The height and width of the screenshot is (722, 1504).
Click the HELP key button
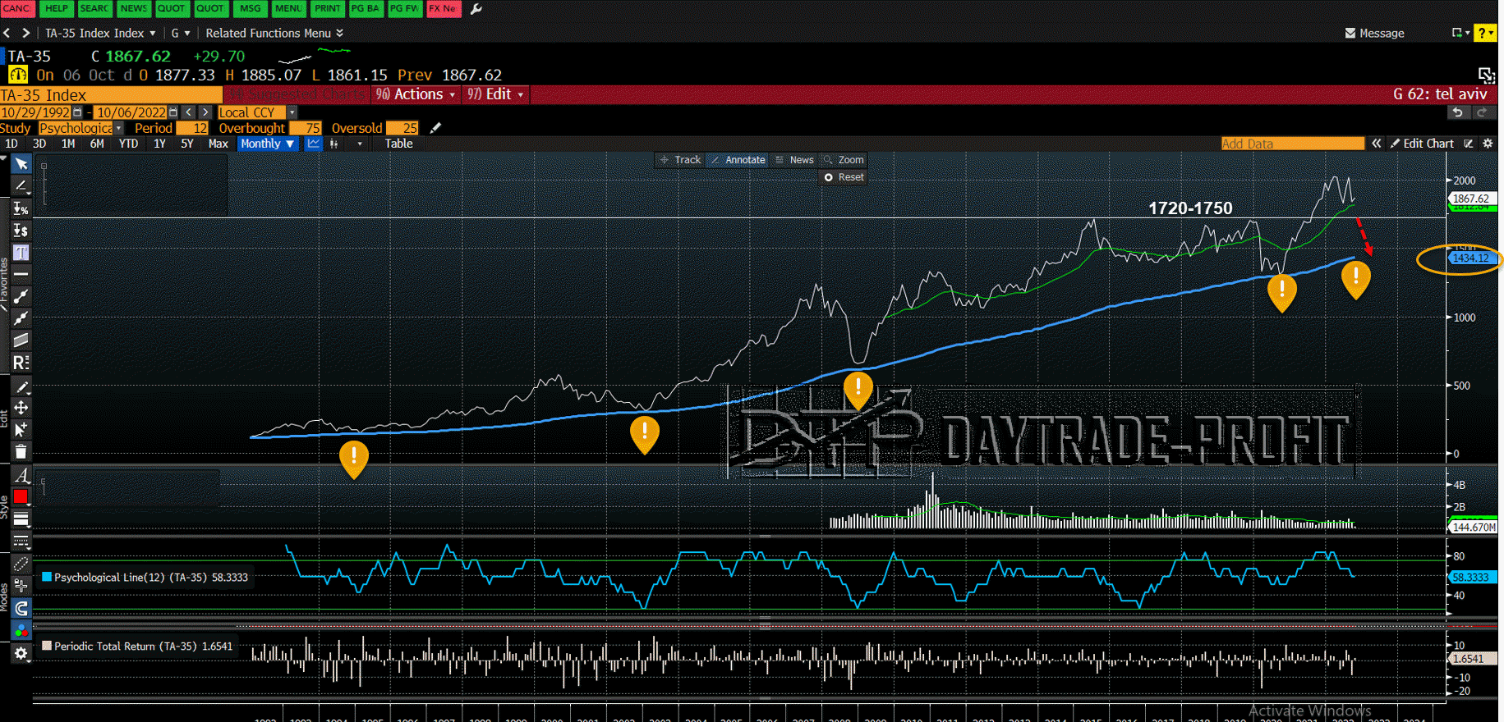coord(57,9)
